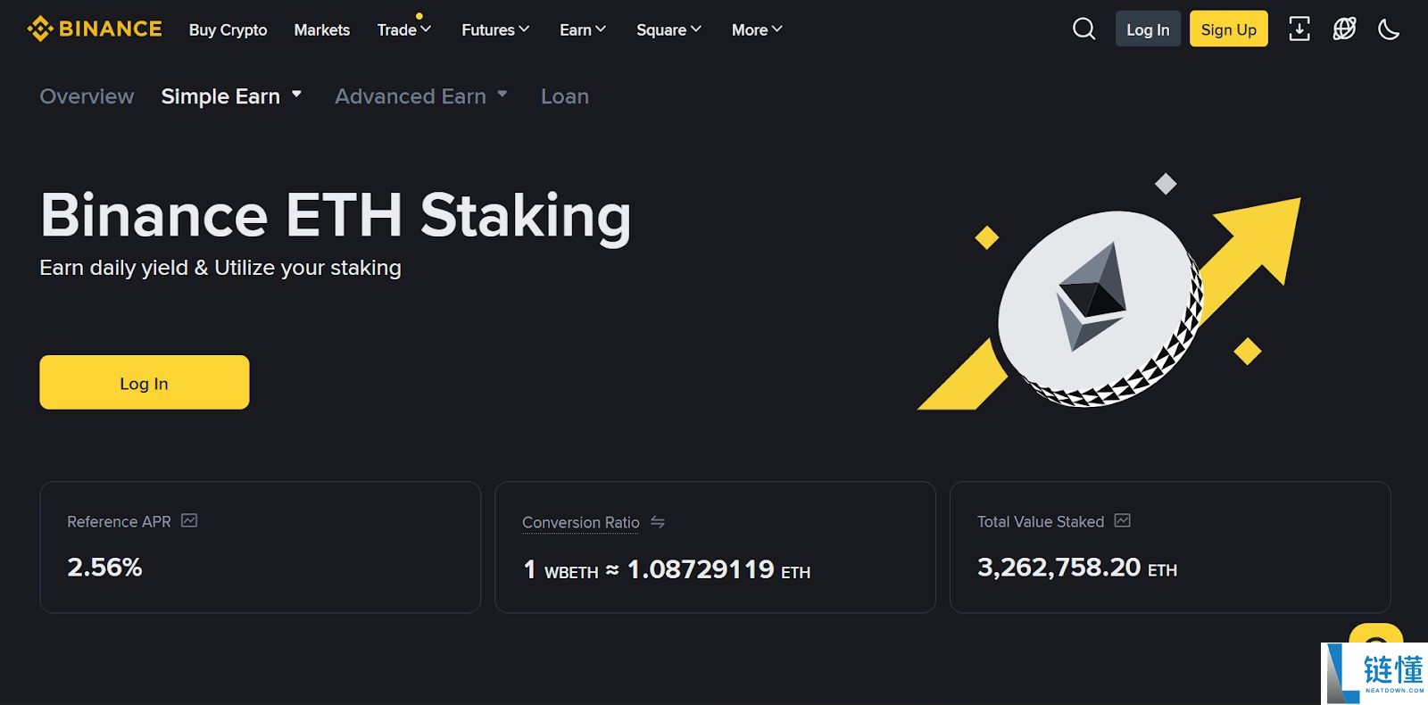Click the download app icon

pyautogui.click(x=1299, y=29)
